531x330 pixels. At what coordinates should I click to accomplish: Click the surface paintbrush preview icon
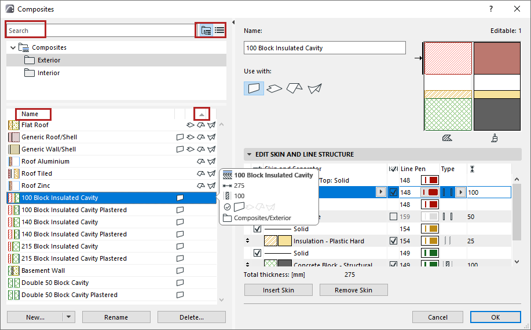tap(495, 138)
